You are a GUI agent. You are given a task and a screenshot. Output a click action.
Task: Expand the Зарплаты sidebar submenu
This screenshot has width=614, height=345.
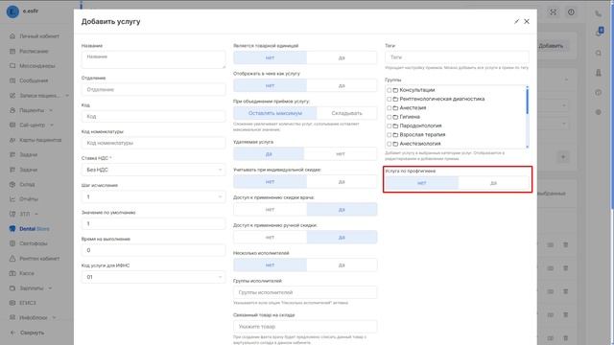(50, 287)
